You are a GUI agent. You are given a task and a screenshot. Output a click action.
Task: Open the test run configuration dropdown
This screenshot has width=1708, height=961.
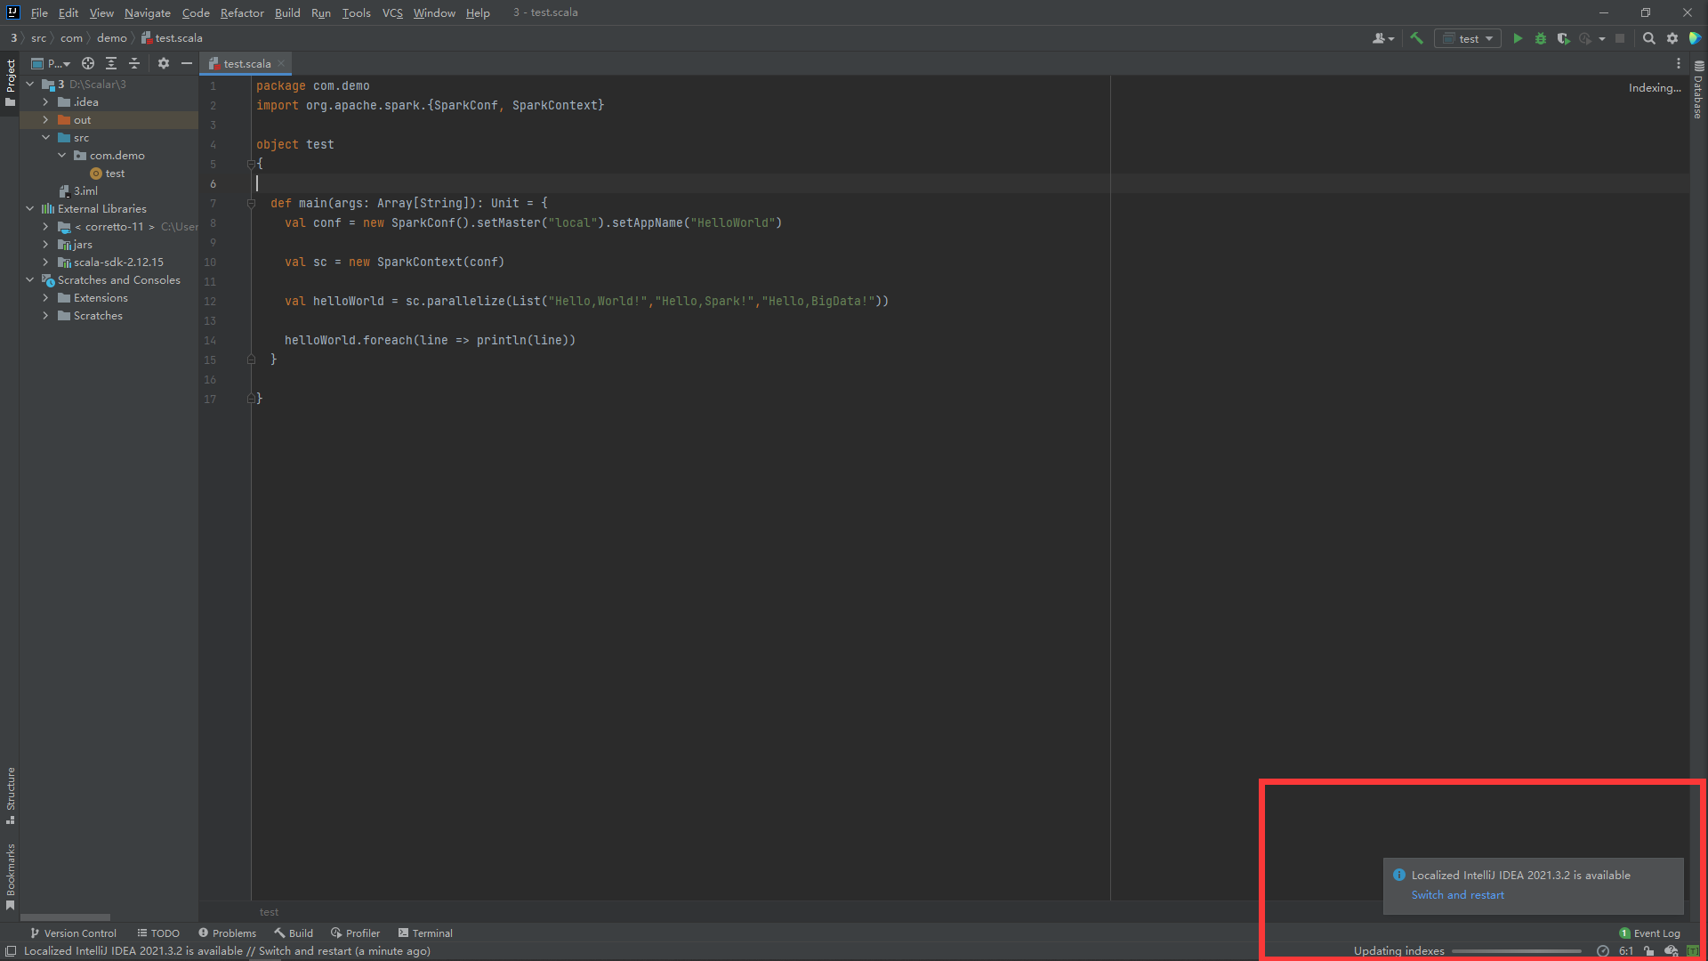coord(1469,38)
